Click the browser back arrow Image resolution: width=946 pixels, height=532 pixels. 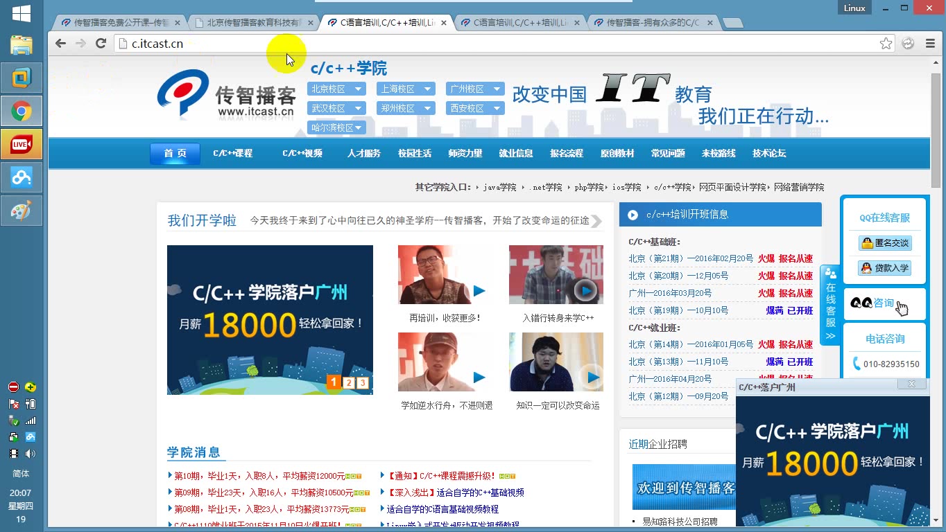(x=60, y=44)
